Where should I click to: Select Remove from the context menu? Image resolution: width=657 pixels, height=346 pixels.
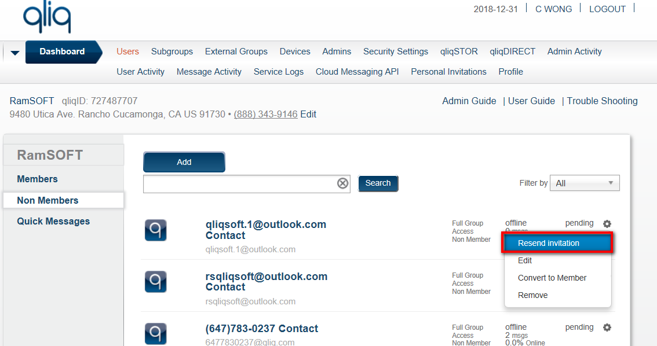tap(532, 295)
